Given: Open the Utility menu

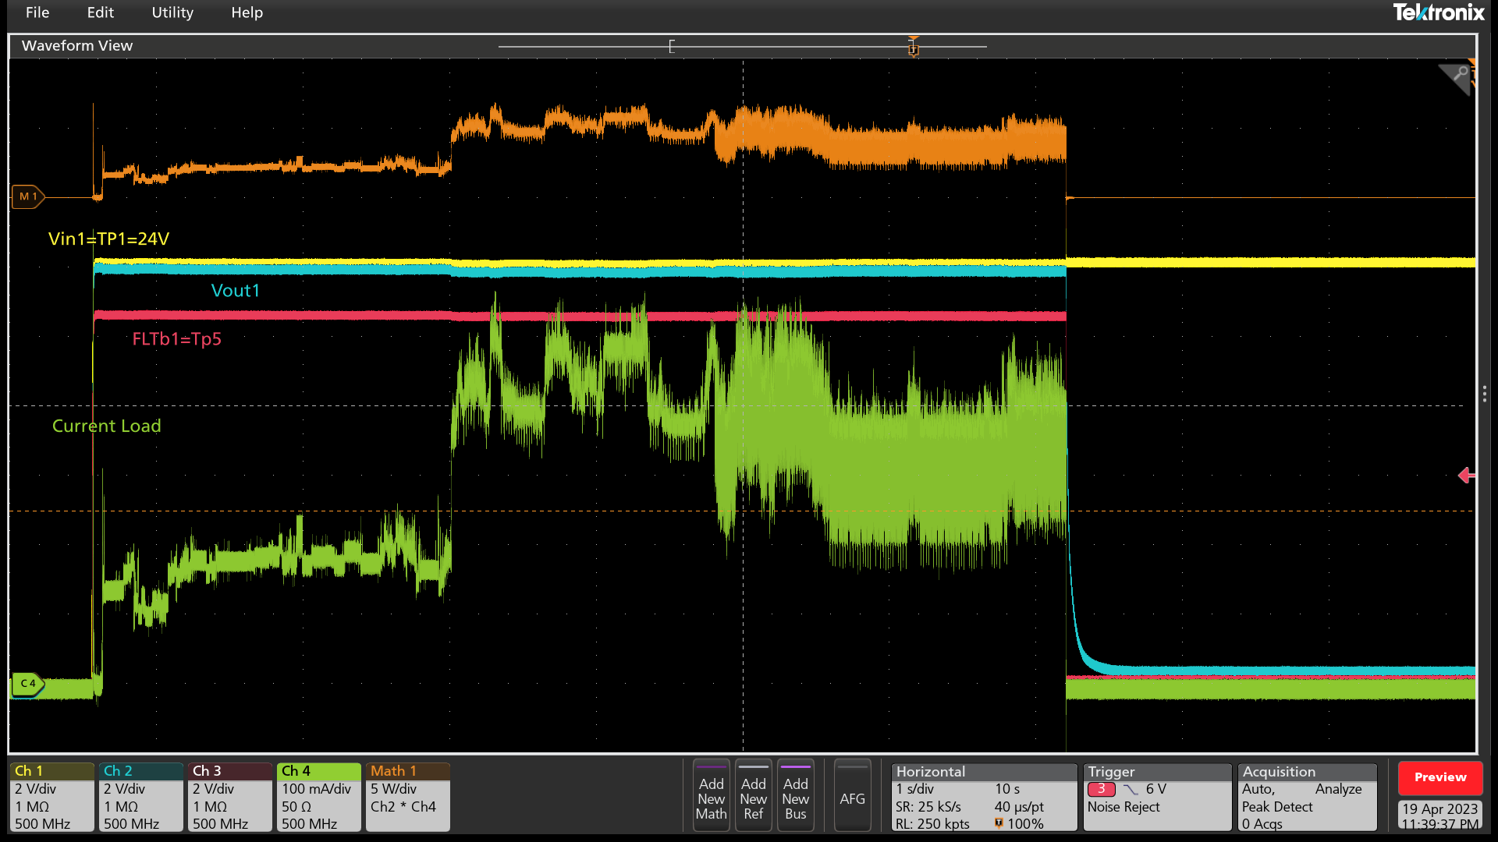Looking at the screenshot, I should pyautogui.click(x=172, y=12).
